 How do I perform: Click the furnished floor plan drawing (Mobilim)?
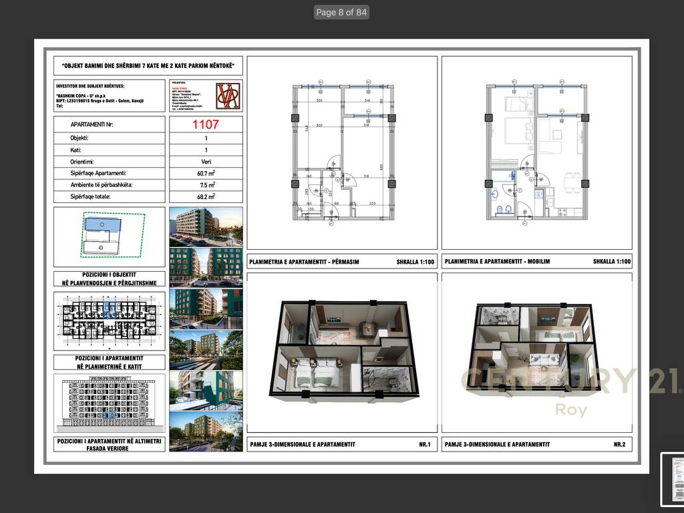[537, 153]
